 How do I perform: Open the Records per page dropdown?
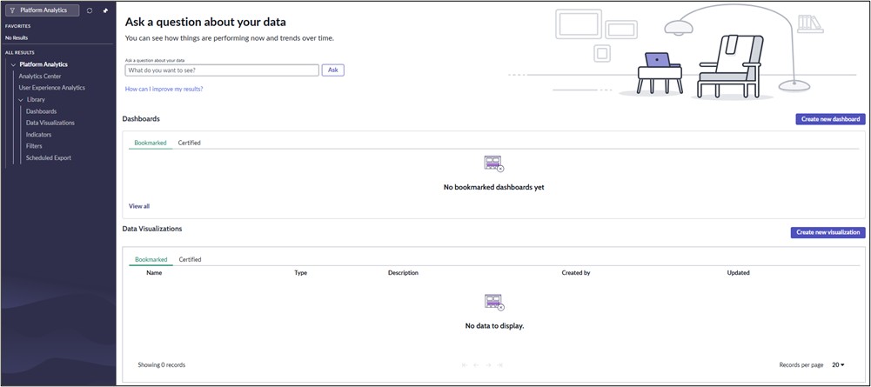(838, 364)
